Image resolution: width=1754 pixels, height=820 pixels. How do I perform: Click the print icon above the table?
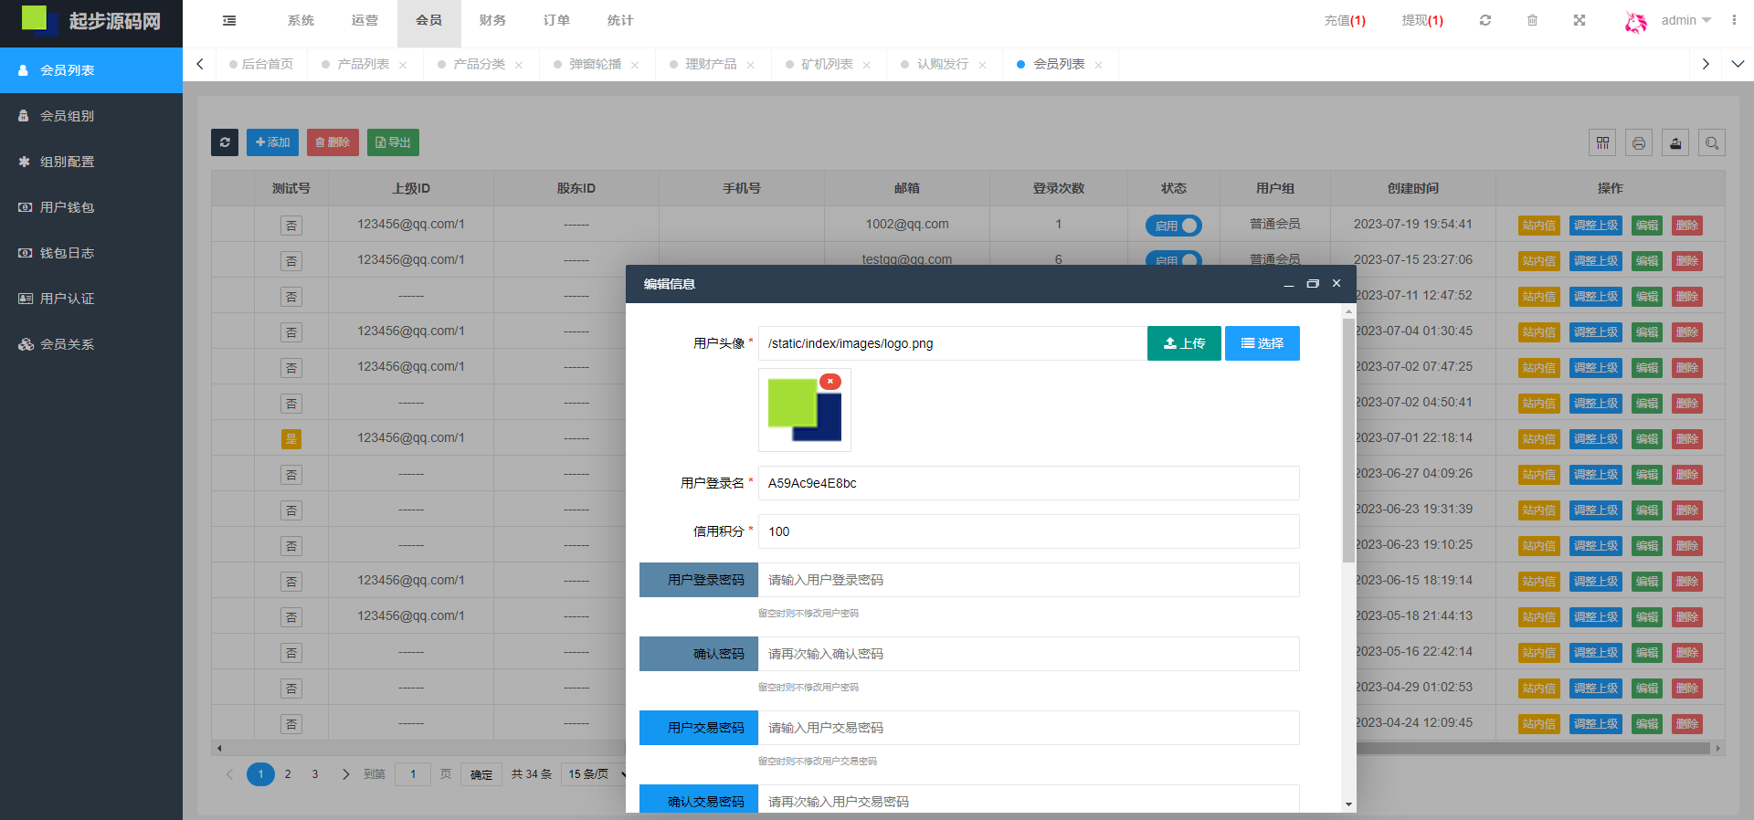coord(1639,143)
